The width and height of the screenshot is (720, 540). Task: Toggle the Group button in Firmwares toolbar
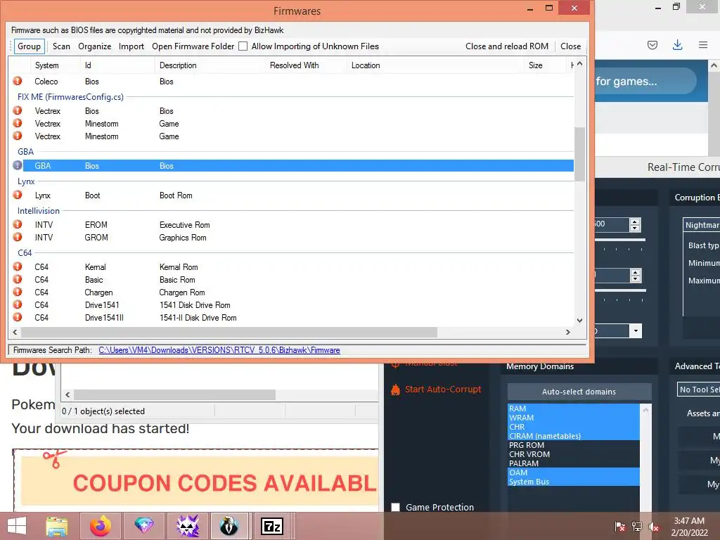click(x=29, y=46)
